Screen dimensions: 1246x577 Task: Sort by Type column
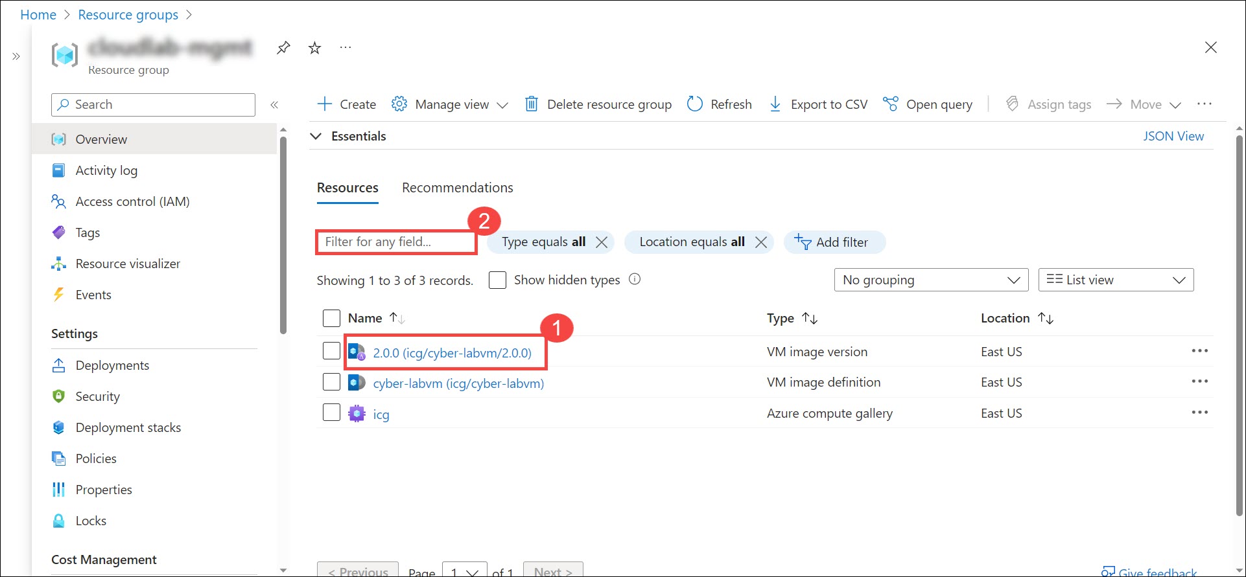pos(792,318)
